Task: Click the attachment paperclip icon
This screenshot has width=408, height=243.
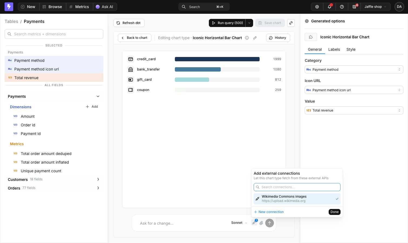Action: coord(261,223)
